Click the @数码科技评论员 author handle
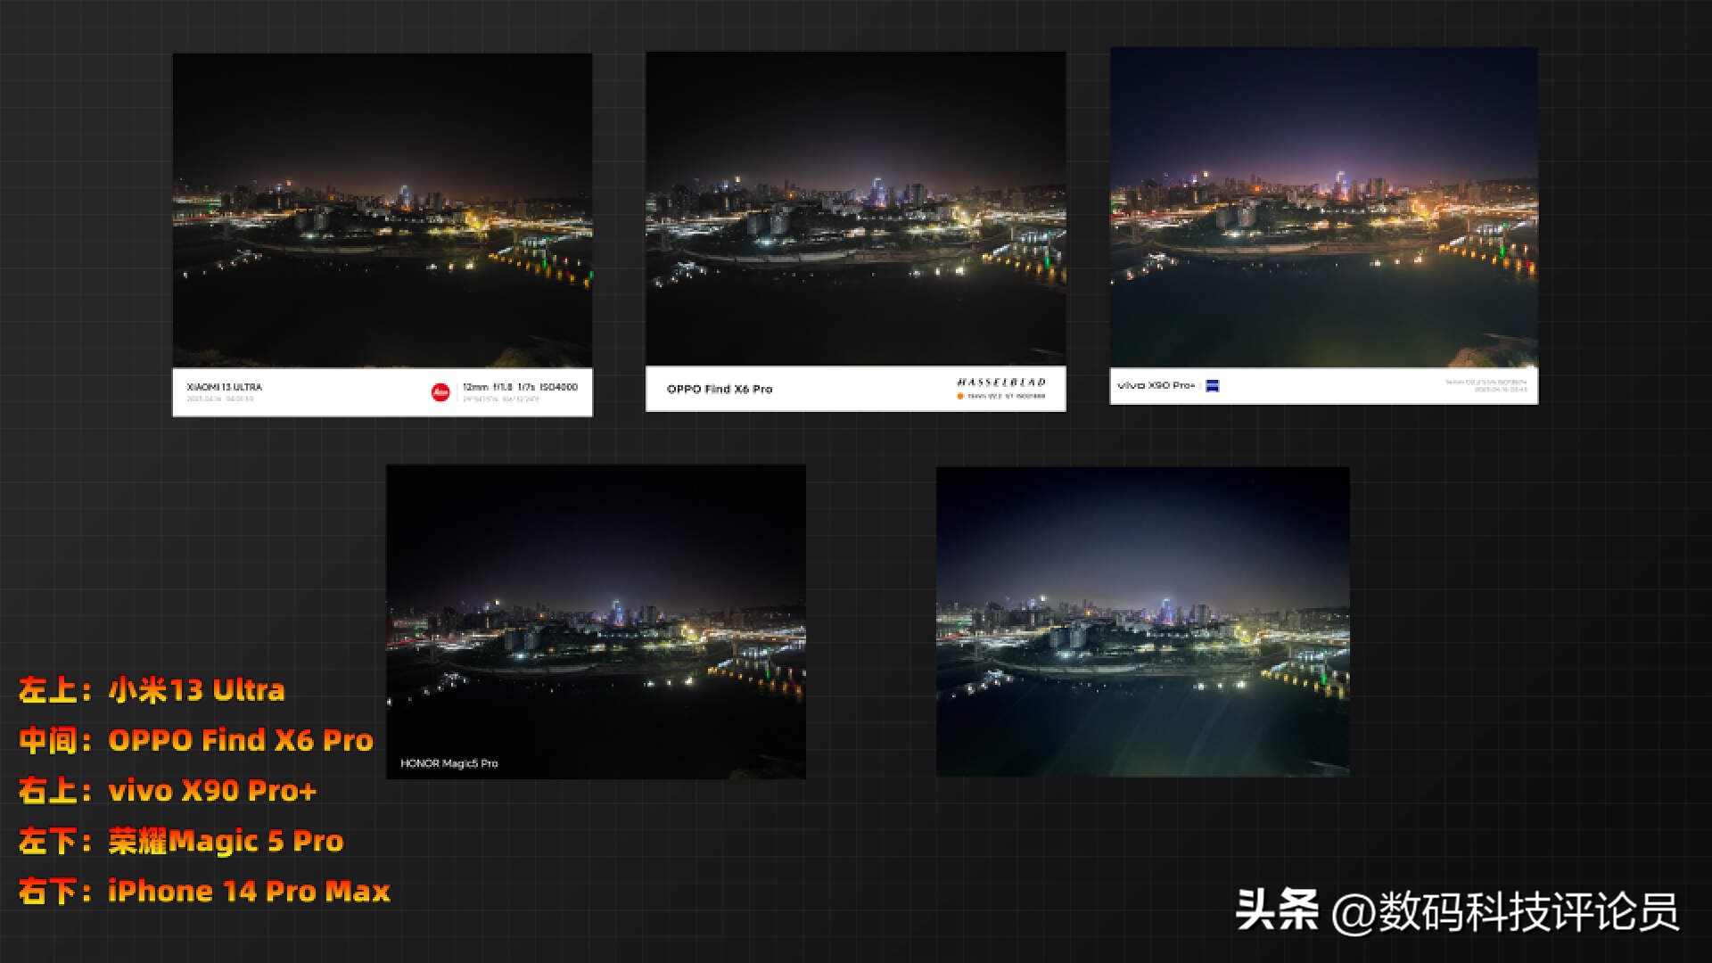Screen dimensions: 1712x963 point(1505,911)
